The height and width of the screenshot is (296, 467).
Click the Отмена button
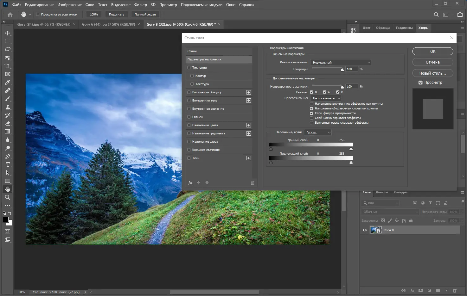tap(432, 62)
